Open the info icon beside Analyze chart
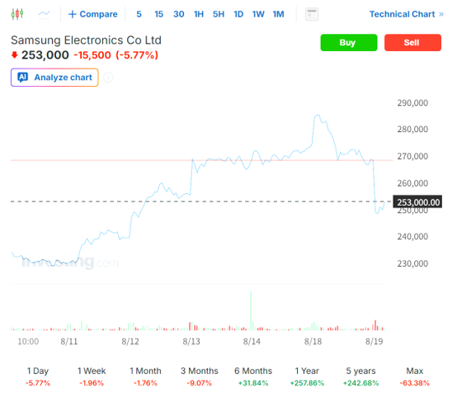 (x=108, y=78)
